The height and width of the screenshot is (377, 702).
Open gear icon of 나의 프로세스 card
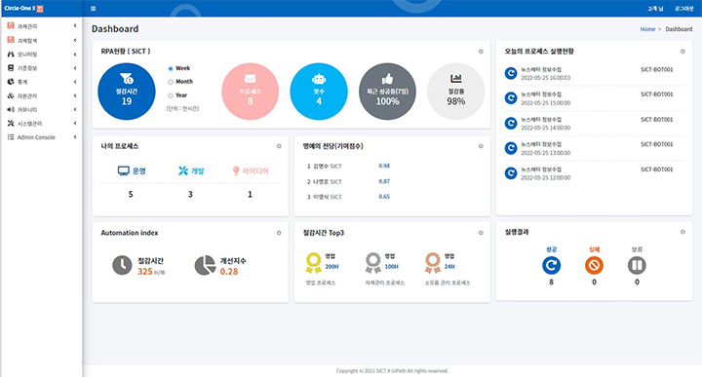coord(279,146)
